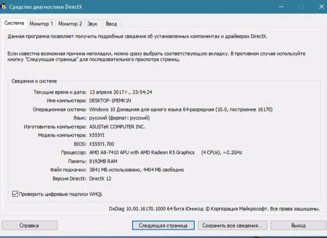Click memory value 8192MB RAM
Image resolution: width=327 pixels, height=238 pixels.
pos(103,161)
